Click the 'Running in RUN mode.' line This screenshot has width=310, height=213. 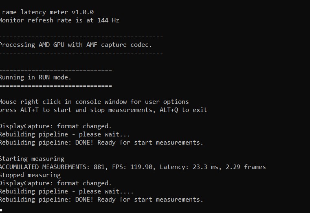coord(35,77)
